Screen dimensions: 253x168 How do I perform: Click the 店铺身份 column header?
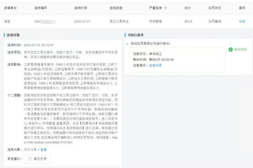pos(10,8)
